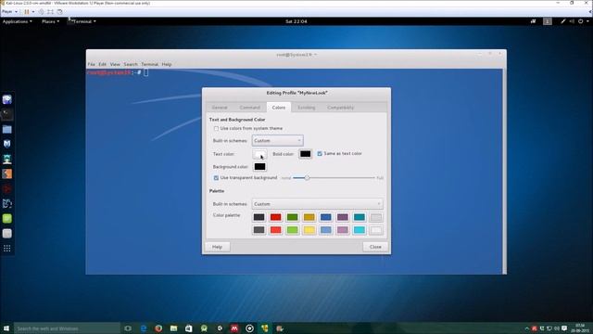Launch the Armitage icon in the dock

(x=7, y=159)
